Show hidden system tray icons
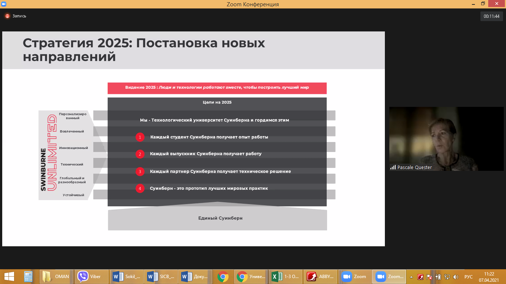The height and width of the screenshot is (284, 506). click(411, 277)
